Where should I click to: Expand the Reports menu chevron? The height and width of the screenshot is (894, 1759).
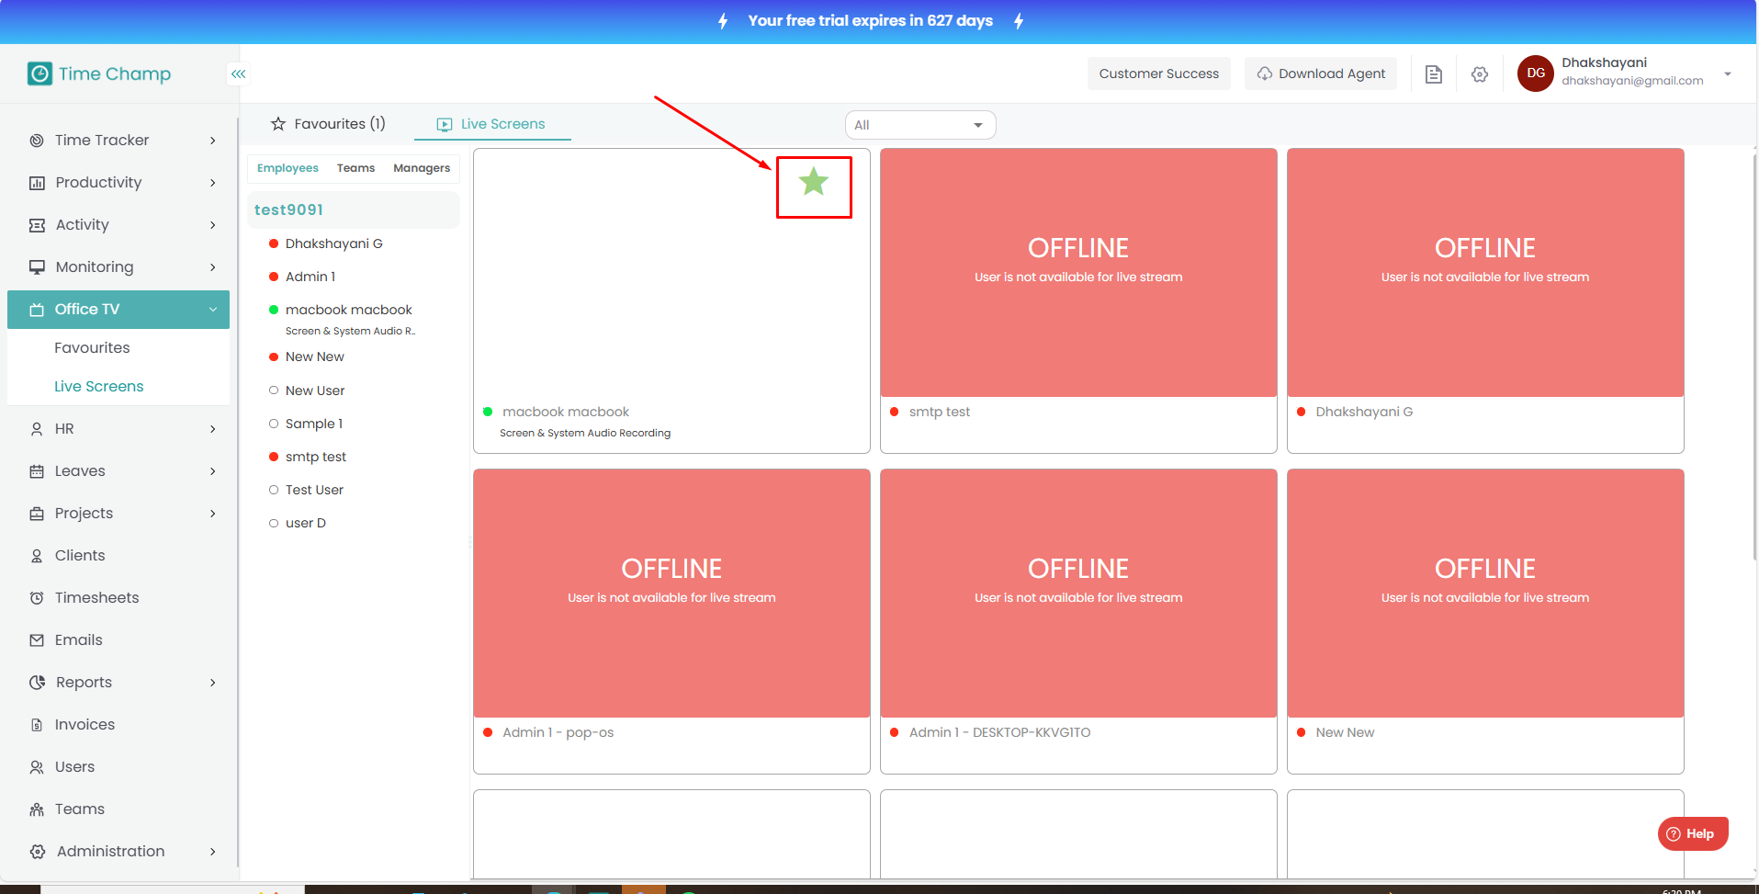(213, 683)
